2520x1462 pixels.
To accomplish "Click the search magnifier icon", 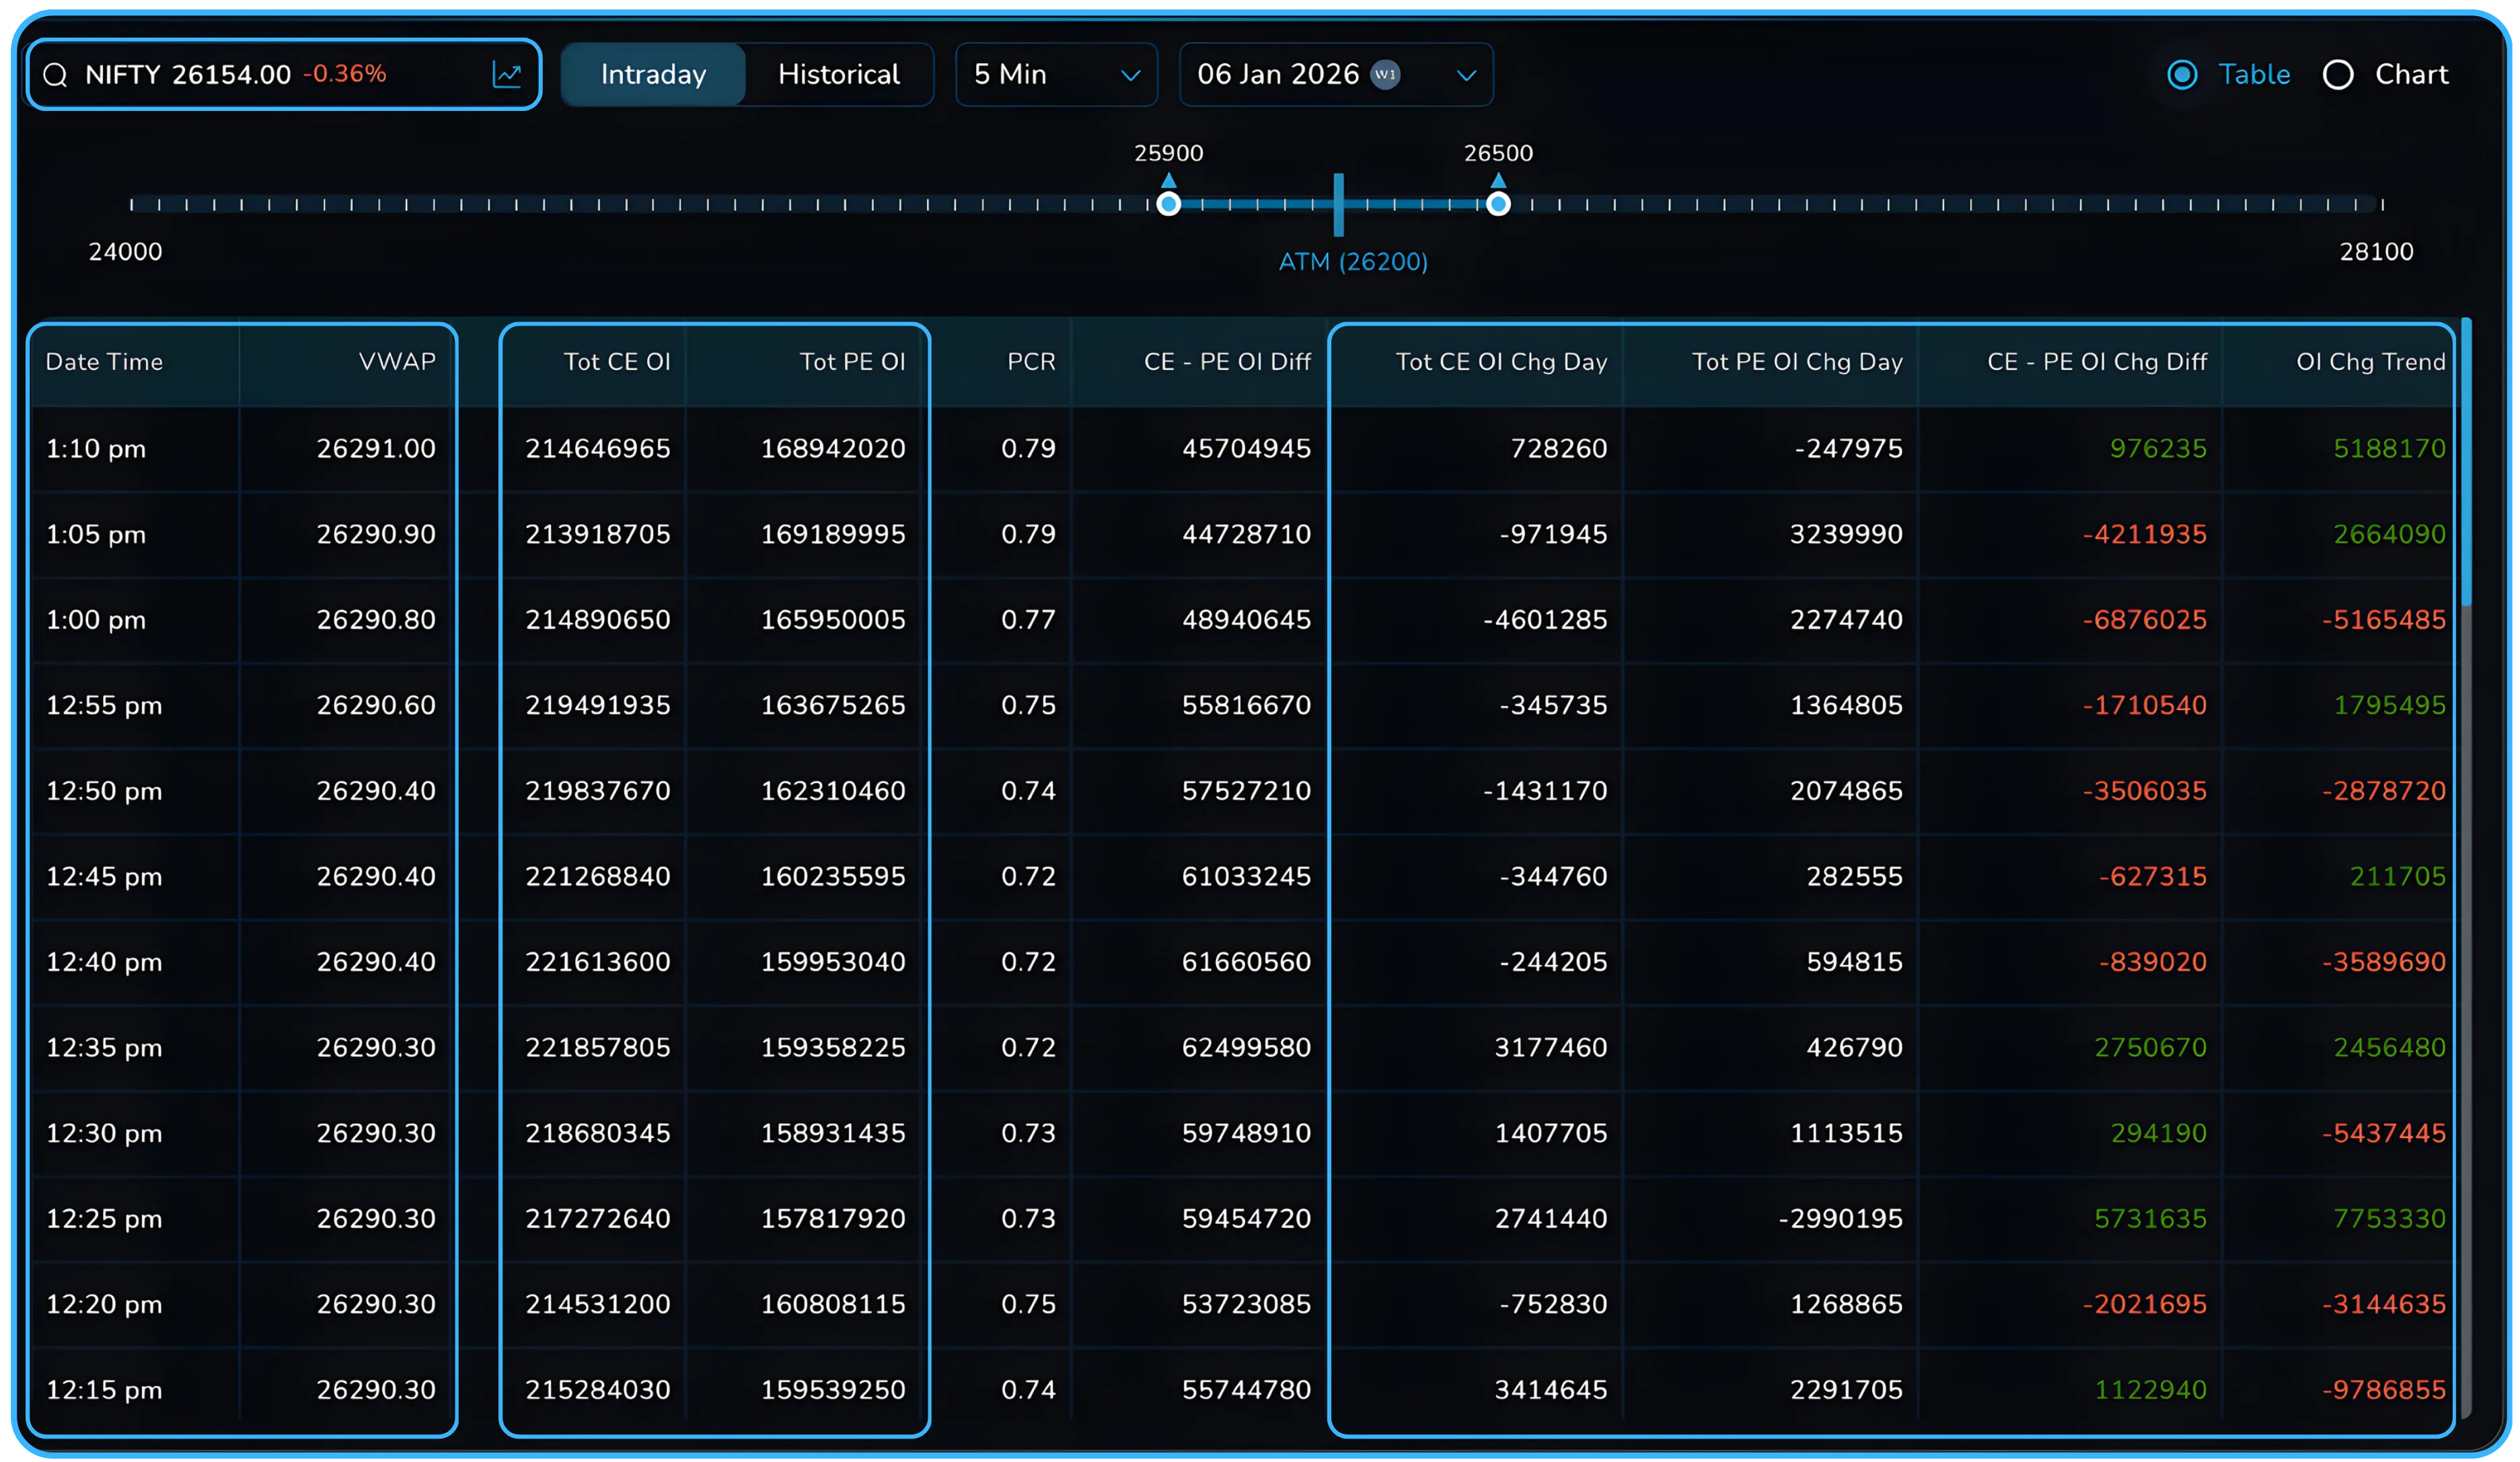I will tap(56, 75).
